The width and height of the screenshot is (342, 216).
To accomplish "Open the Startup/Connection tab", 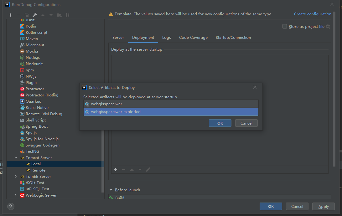I will [233, 38].
